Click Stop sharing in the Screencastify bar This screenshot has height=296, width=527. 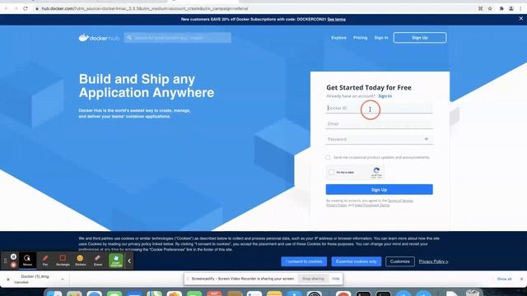point(313,279)
